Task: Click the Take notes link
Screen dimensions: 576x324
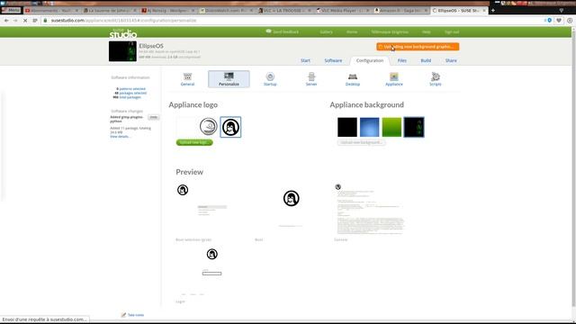Action: [136, 315]
